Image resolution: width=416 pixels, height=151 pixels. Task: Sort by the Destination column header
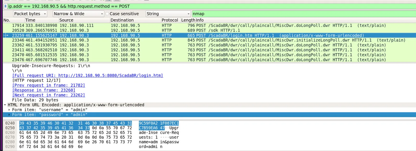coord(122,20)
